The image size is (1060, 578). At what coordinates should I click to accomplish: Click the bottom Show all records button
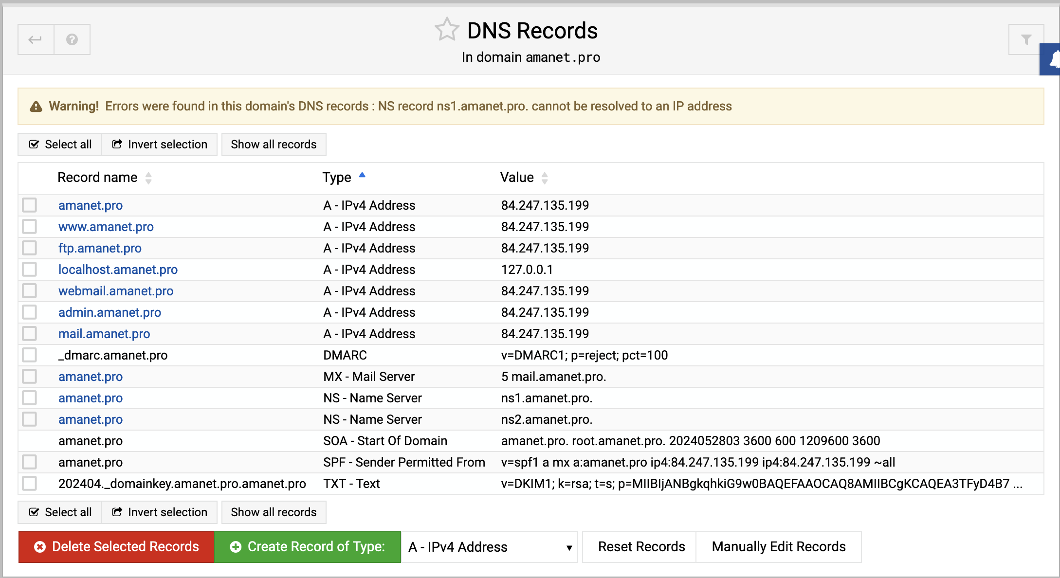274,512
